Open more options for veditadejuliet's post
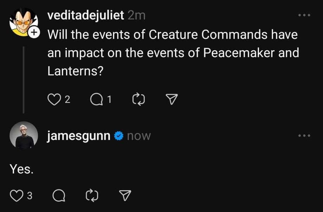Image resolution: width=323 pixels, height=212 pixels. coord(304,16)
